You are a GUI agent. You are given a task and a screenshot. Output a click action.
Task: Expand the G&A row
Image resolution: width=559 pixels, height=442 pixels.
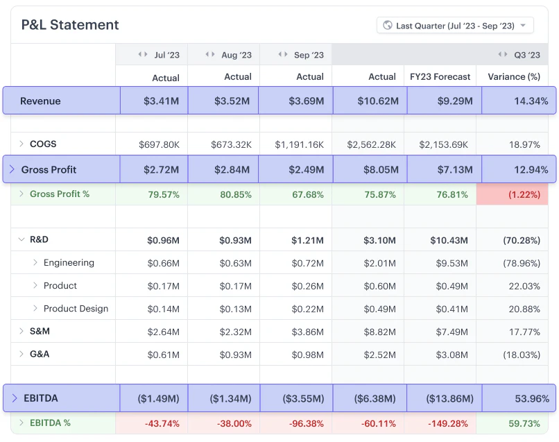click(21, 355)
